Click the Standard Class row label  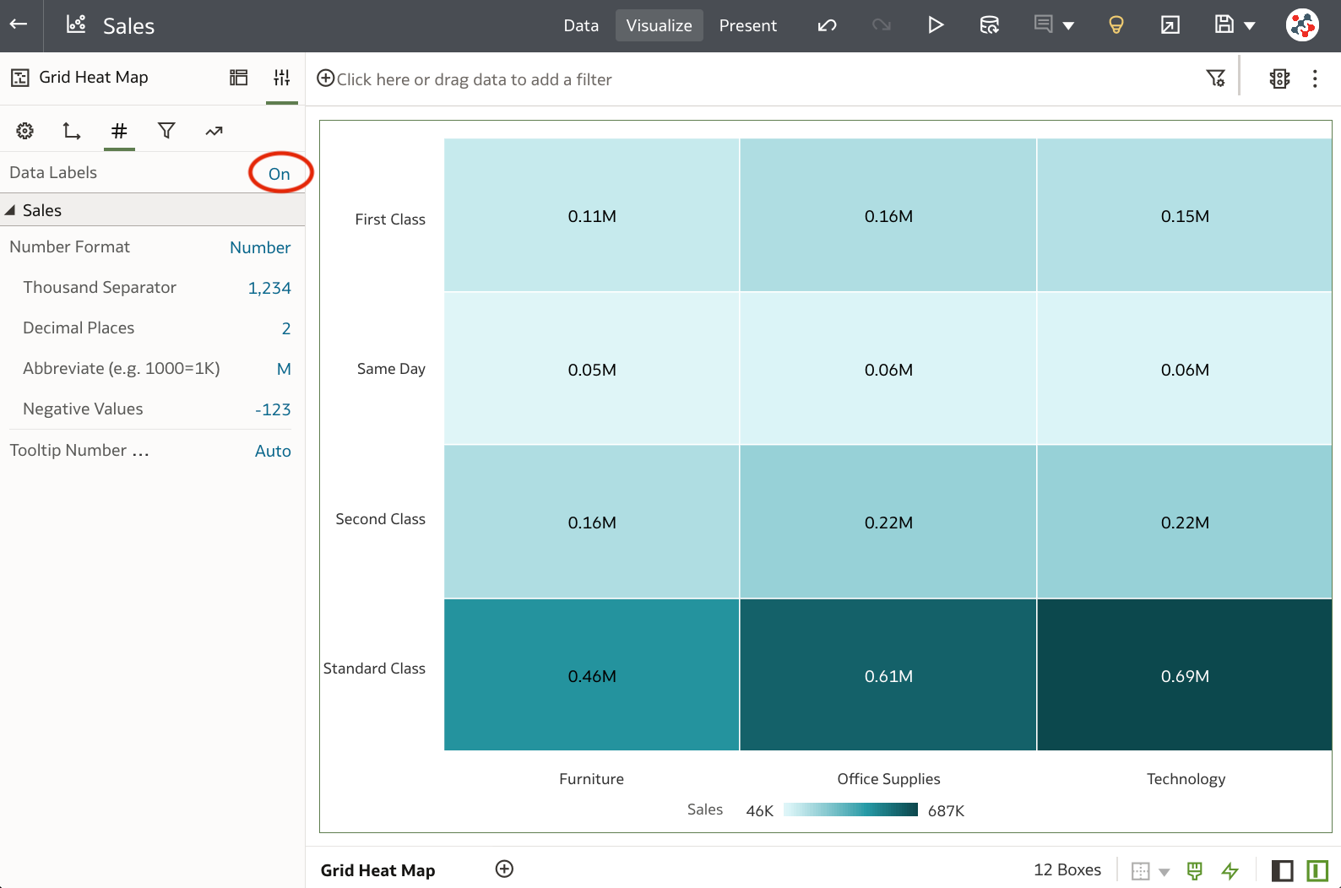374,669
